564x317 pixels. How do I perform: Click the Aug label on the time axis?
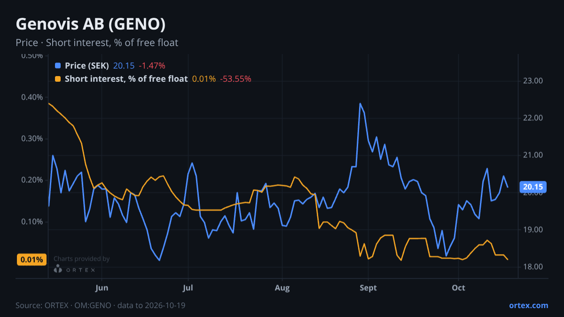click(282, 288)
